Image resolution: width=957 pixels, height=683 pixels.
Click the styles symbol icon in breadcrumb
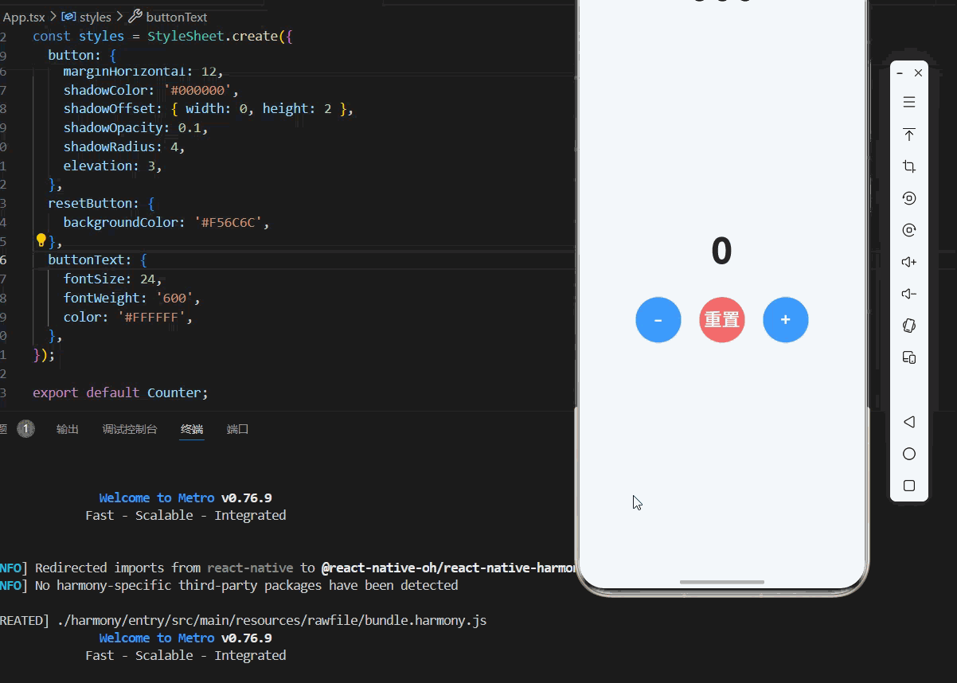(68, 16)
